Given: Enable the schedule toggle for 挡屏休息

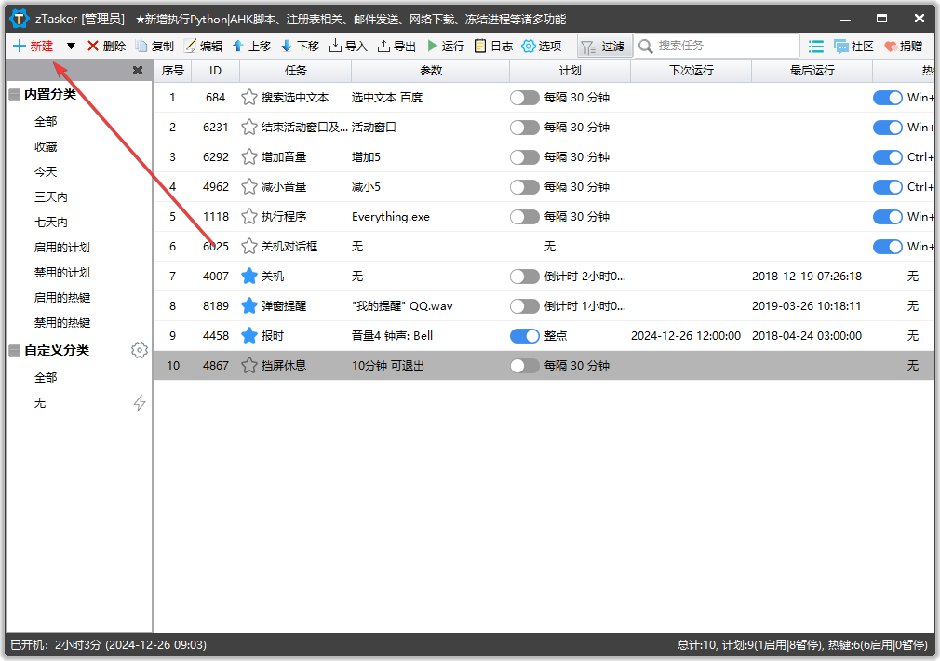Looking at the screenshot, I should coord(524,365).
